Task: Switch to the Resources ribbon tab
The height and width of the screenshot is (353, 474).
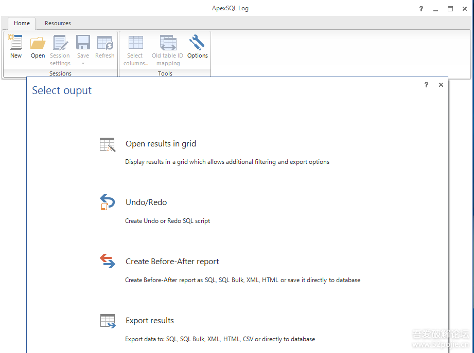Action: pyautogui.click(x=58, y=23)
